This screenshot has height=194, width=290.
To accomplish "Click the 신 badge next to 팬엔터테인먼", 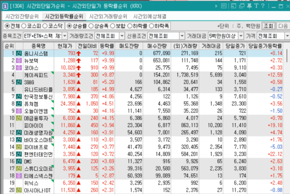I will pyautogui.click(x=19, y=154).
